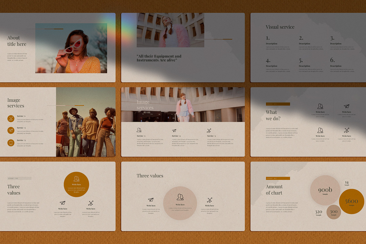Open the photo of woman holding white sunglasses
This screenshot has height=244, width=366.
click(71, 48)
